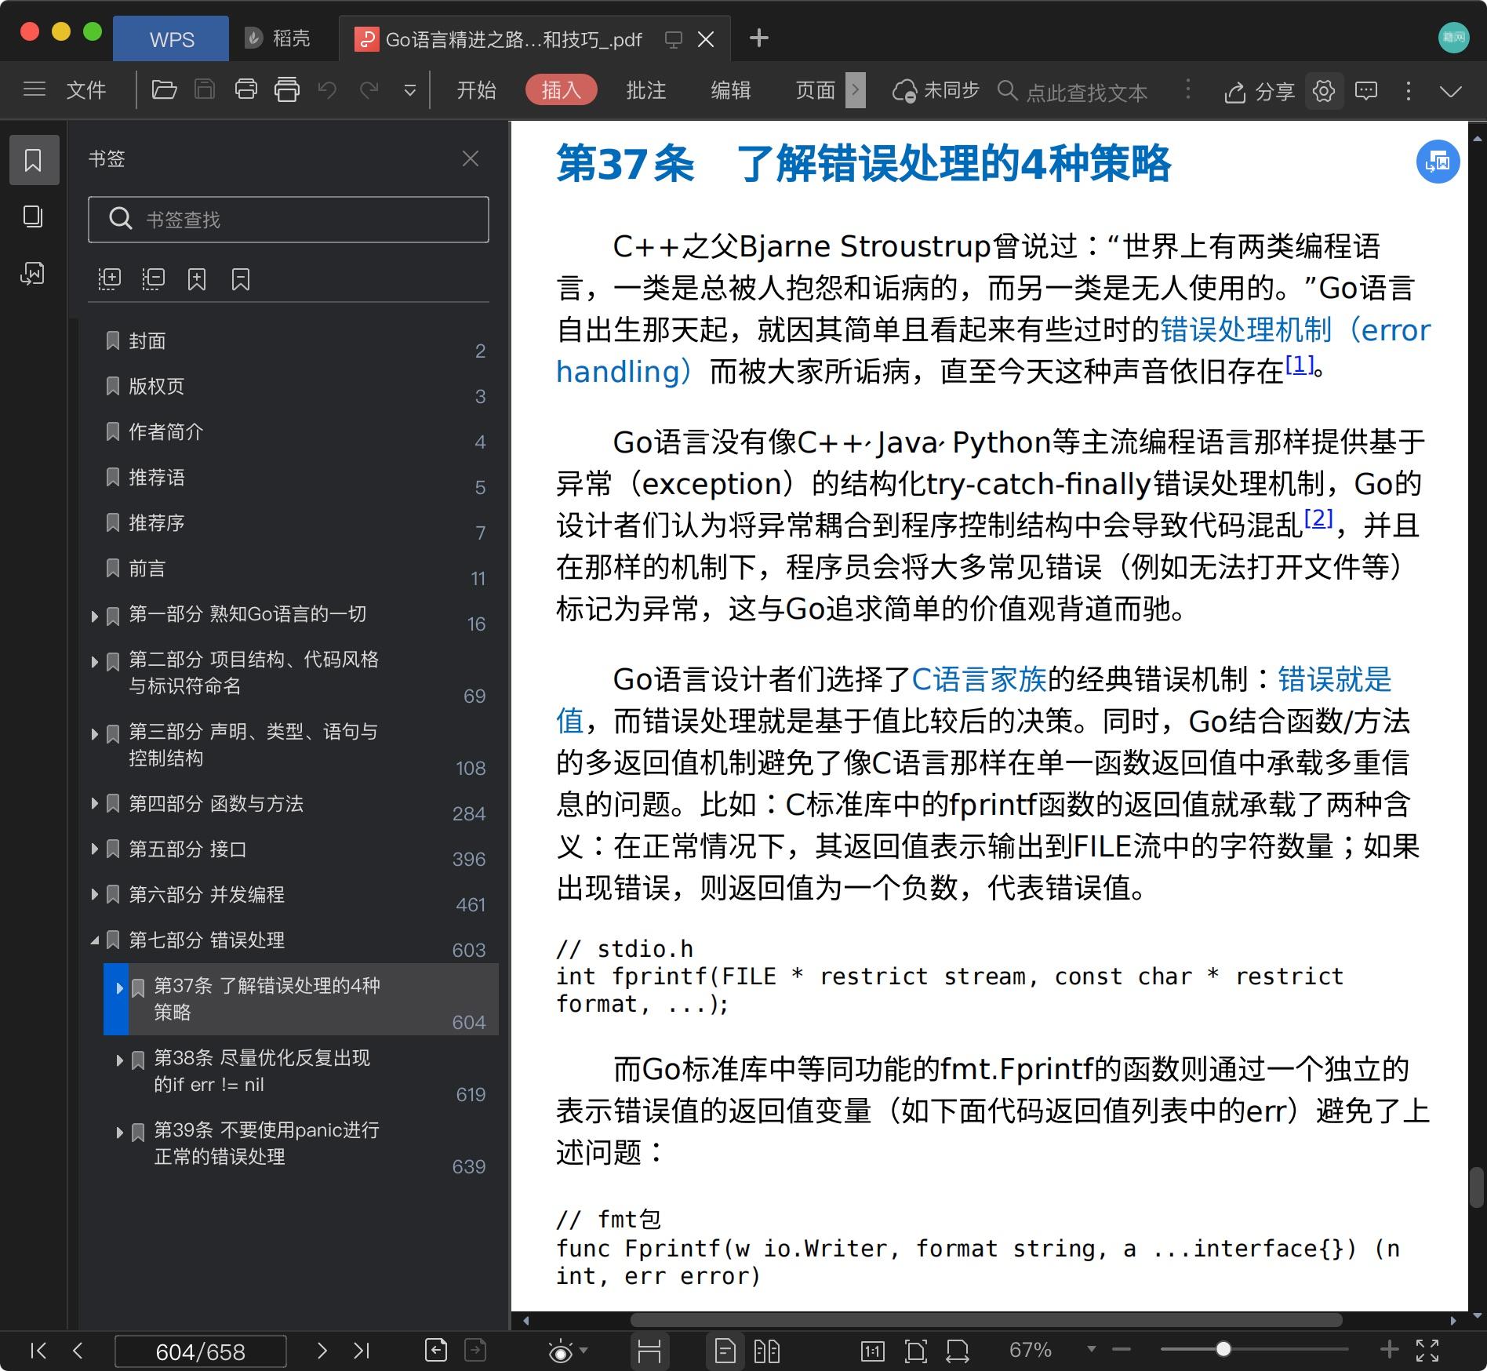Add a new tab with the plus
Screen dimensions: 1487x1371
click(x=758, y=38)
